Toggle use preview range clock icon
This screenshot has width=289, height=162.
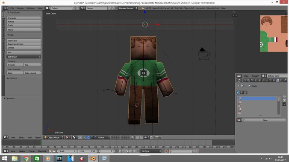(50, 151)
